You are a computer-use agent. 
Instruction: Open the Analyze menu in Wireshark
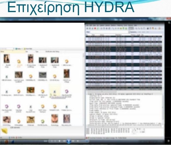(108, 25)
